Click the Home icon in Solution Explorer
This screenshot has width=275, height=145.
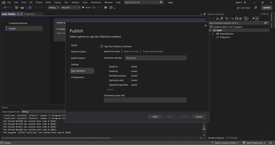(x=217, y=19)
